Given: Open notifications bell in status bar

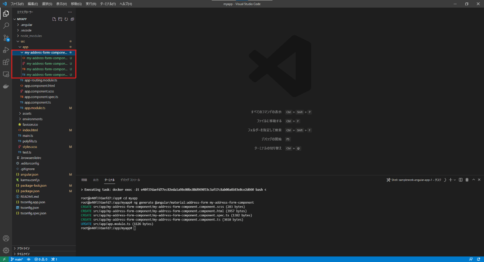Looking at the screenshot, I should click(478, 259).
